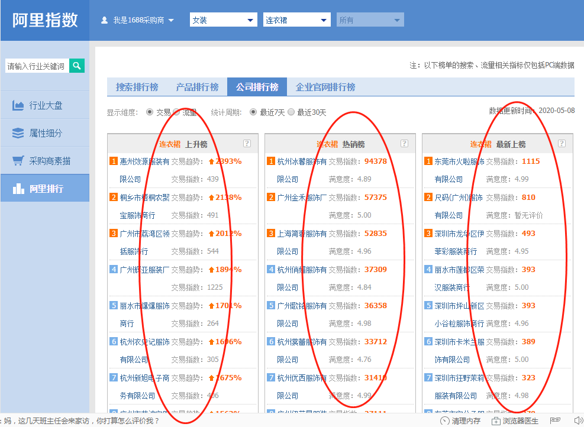Click the shopping cart icon for 采购商素描
Screen dimensions: 584x427
[x=18, y=161]
